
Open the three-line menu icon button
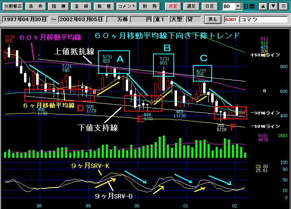284,6
